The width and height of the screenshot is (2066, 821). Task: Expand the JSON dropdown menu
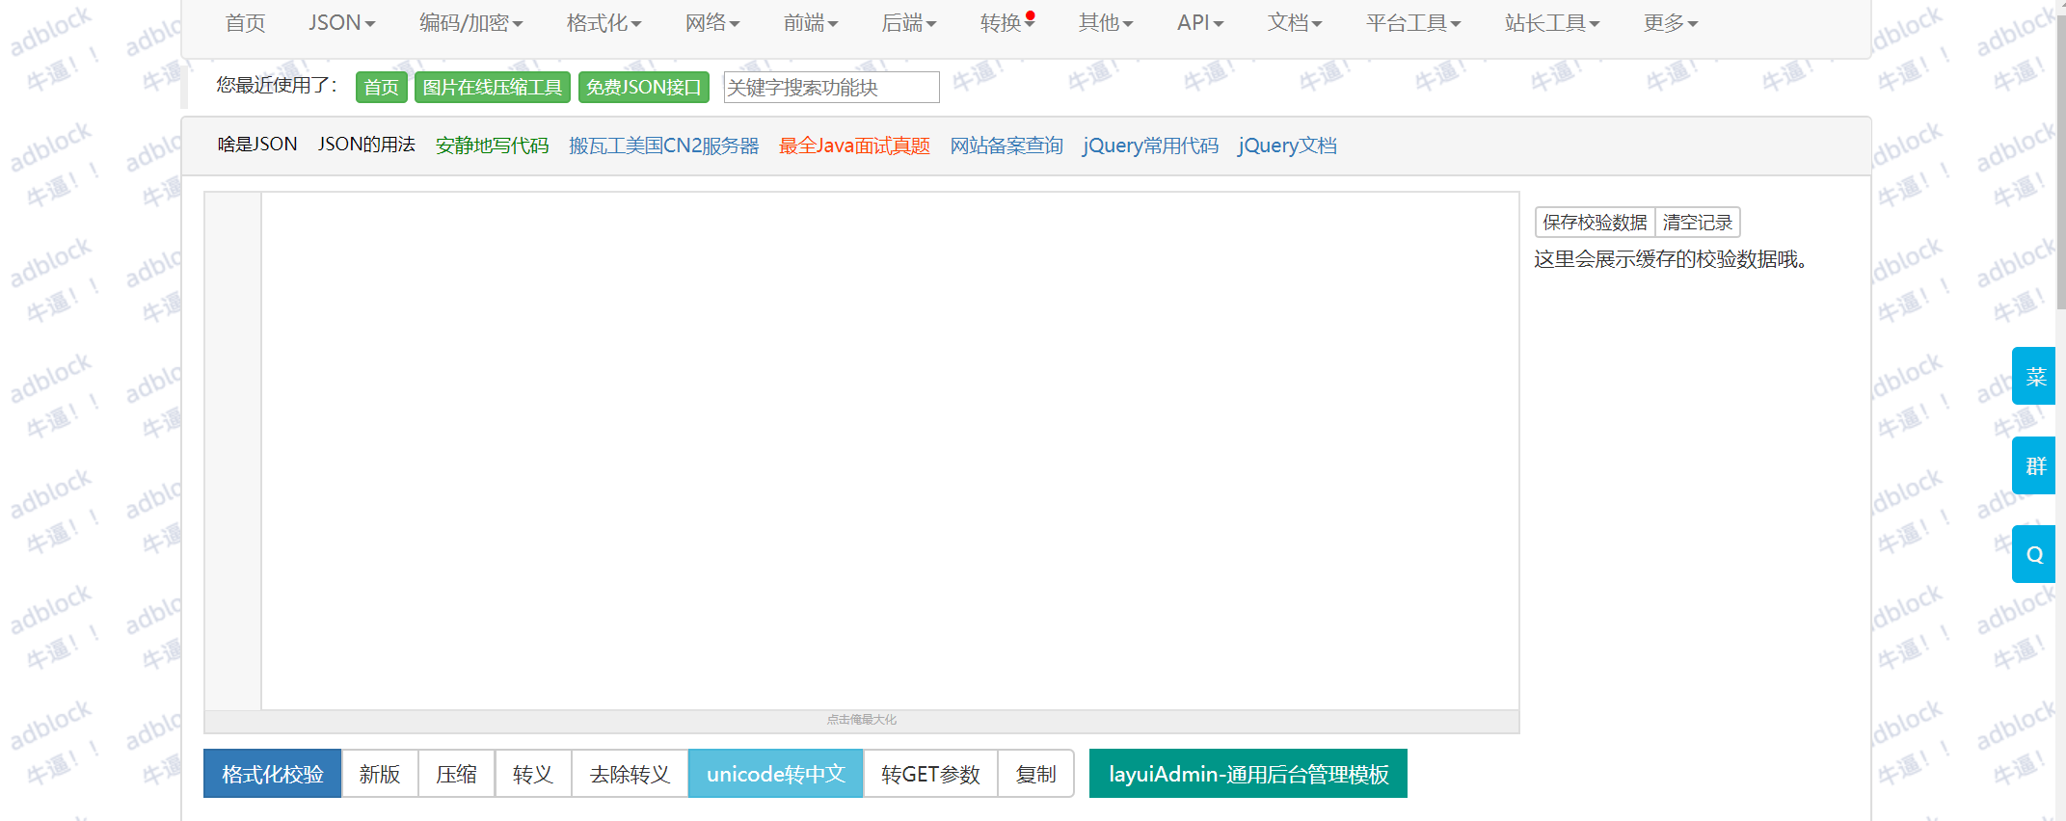341,23
